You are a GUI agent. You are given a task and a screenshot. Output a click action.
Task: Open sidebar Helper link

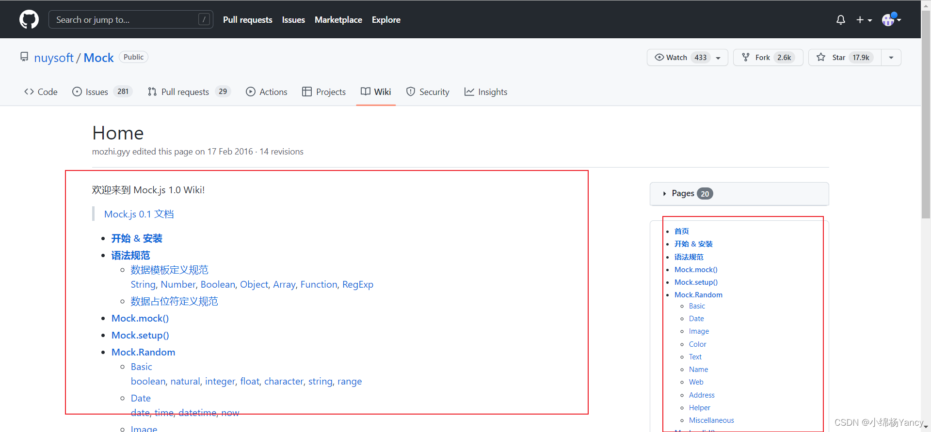[x=699, y=408]
